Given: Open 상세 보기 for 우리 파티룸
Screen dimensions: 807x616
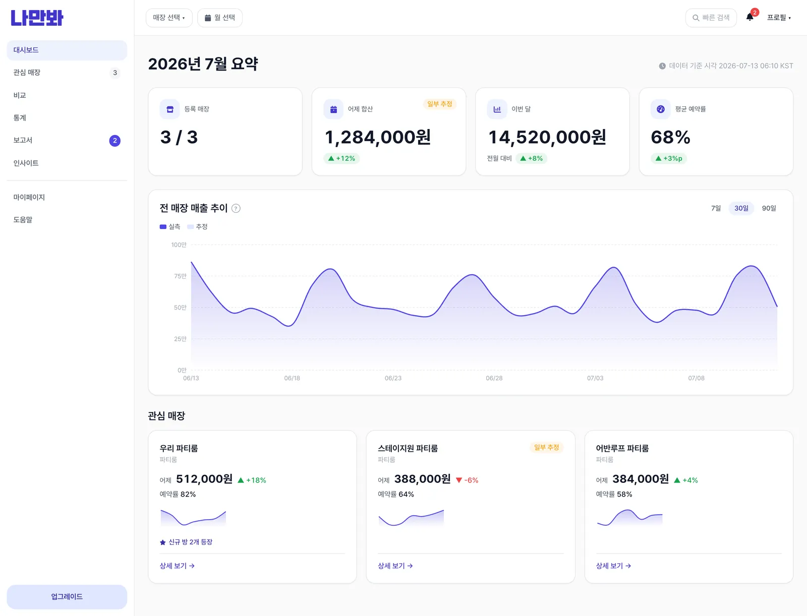Looking at the screenshot, I should (x=177, y=566).
